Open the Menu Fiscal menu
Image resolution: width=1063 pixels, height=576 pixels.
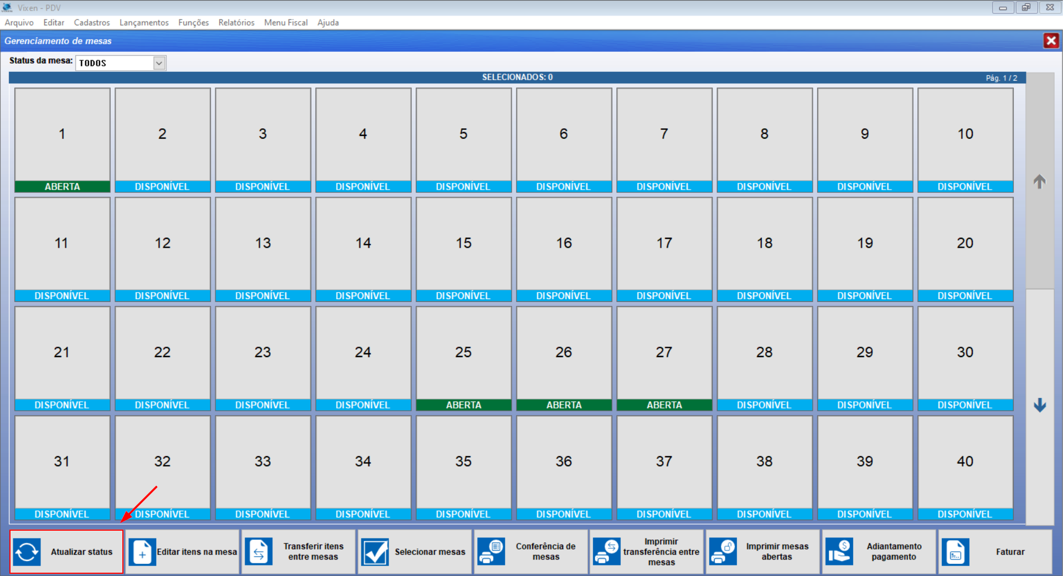click(286, 23)
